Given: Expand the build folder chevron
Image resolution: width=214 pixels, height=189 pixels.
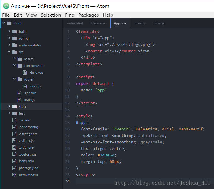Looking at the screenshot, I should click(9, 31).
